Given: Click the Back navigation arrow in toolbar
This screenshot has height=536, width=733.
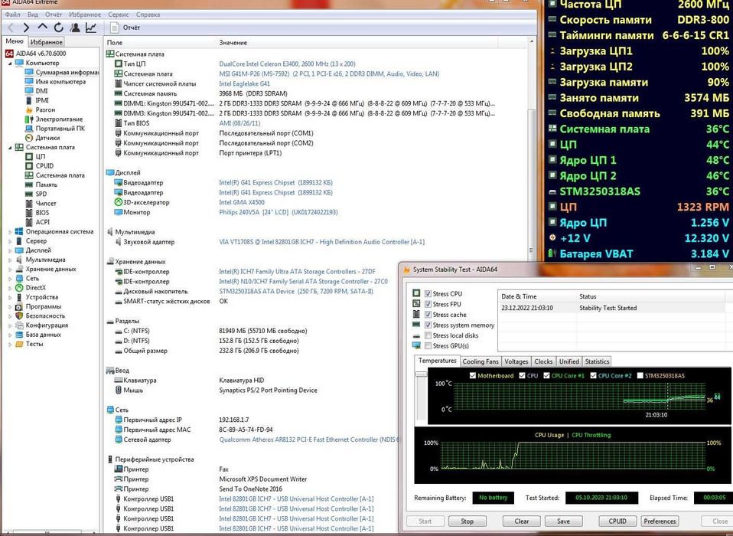Looking at the screenshot, I should click(x=11, y=28).
